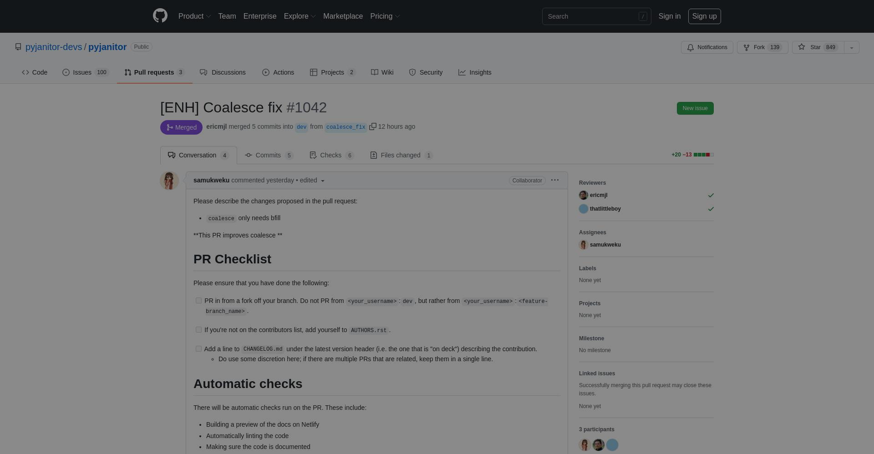Click ericmjl reviewer avatar
This screenshot has height=454, width=874.
click(584, 195)
